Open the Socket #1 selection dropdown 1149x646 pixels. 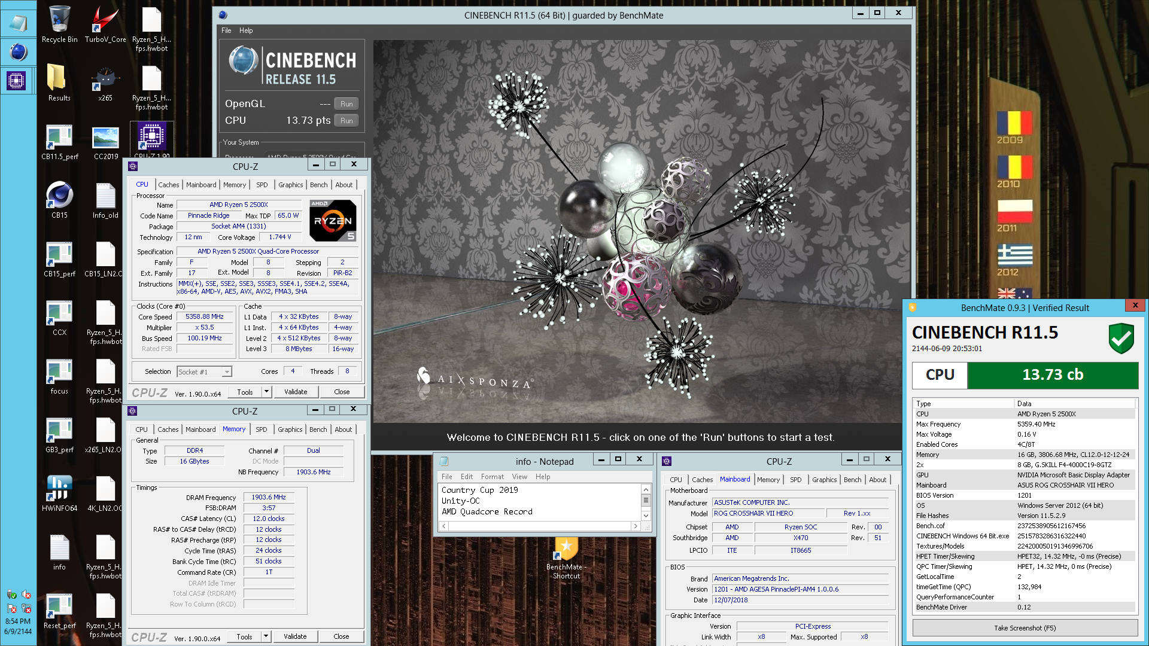(x=204, y=371)
